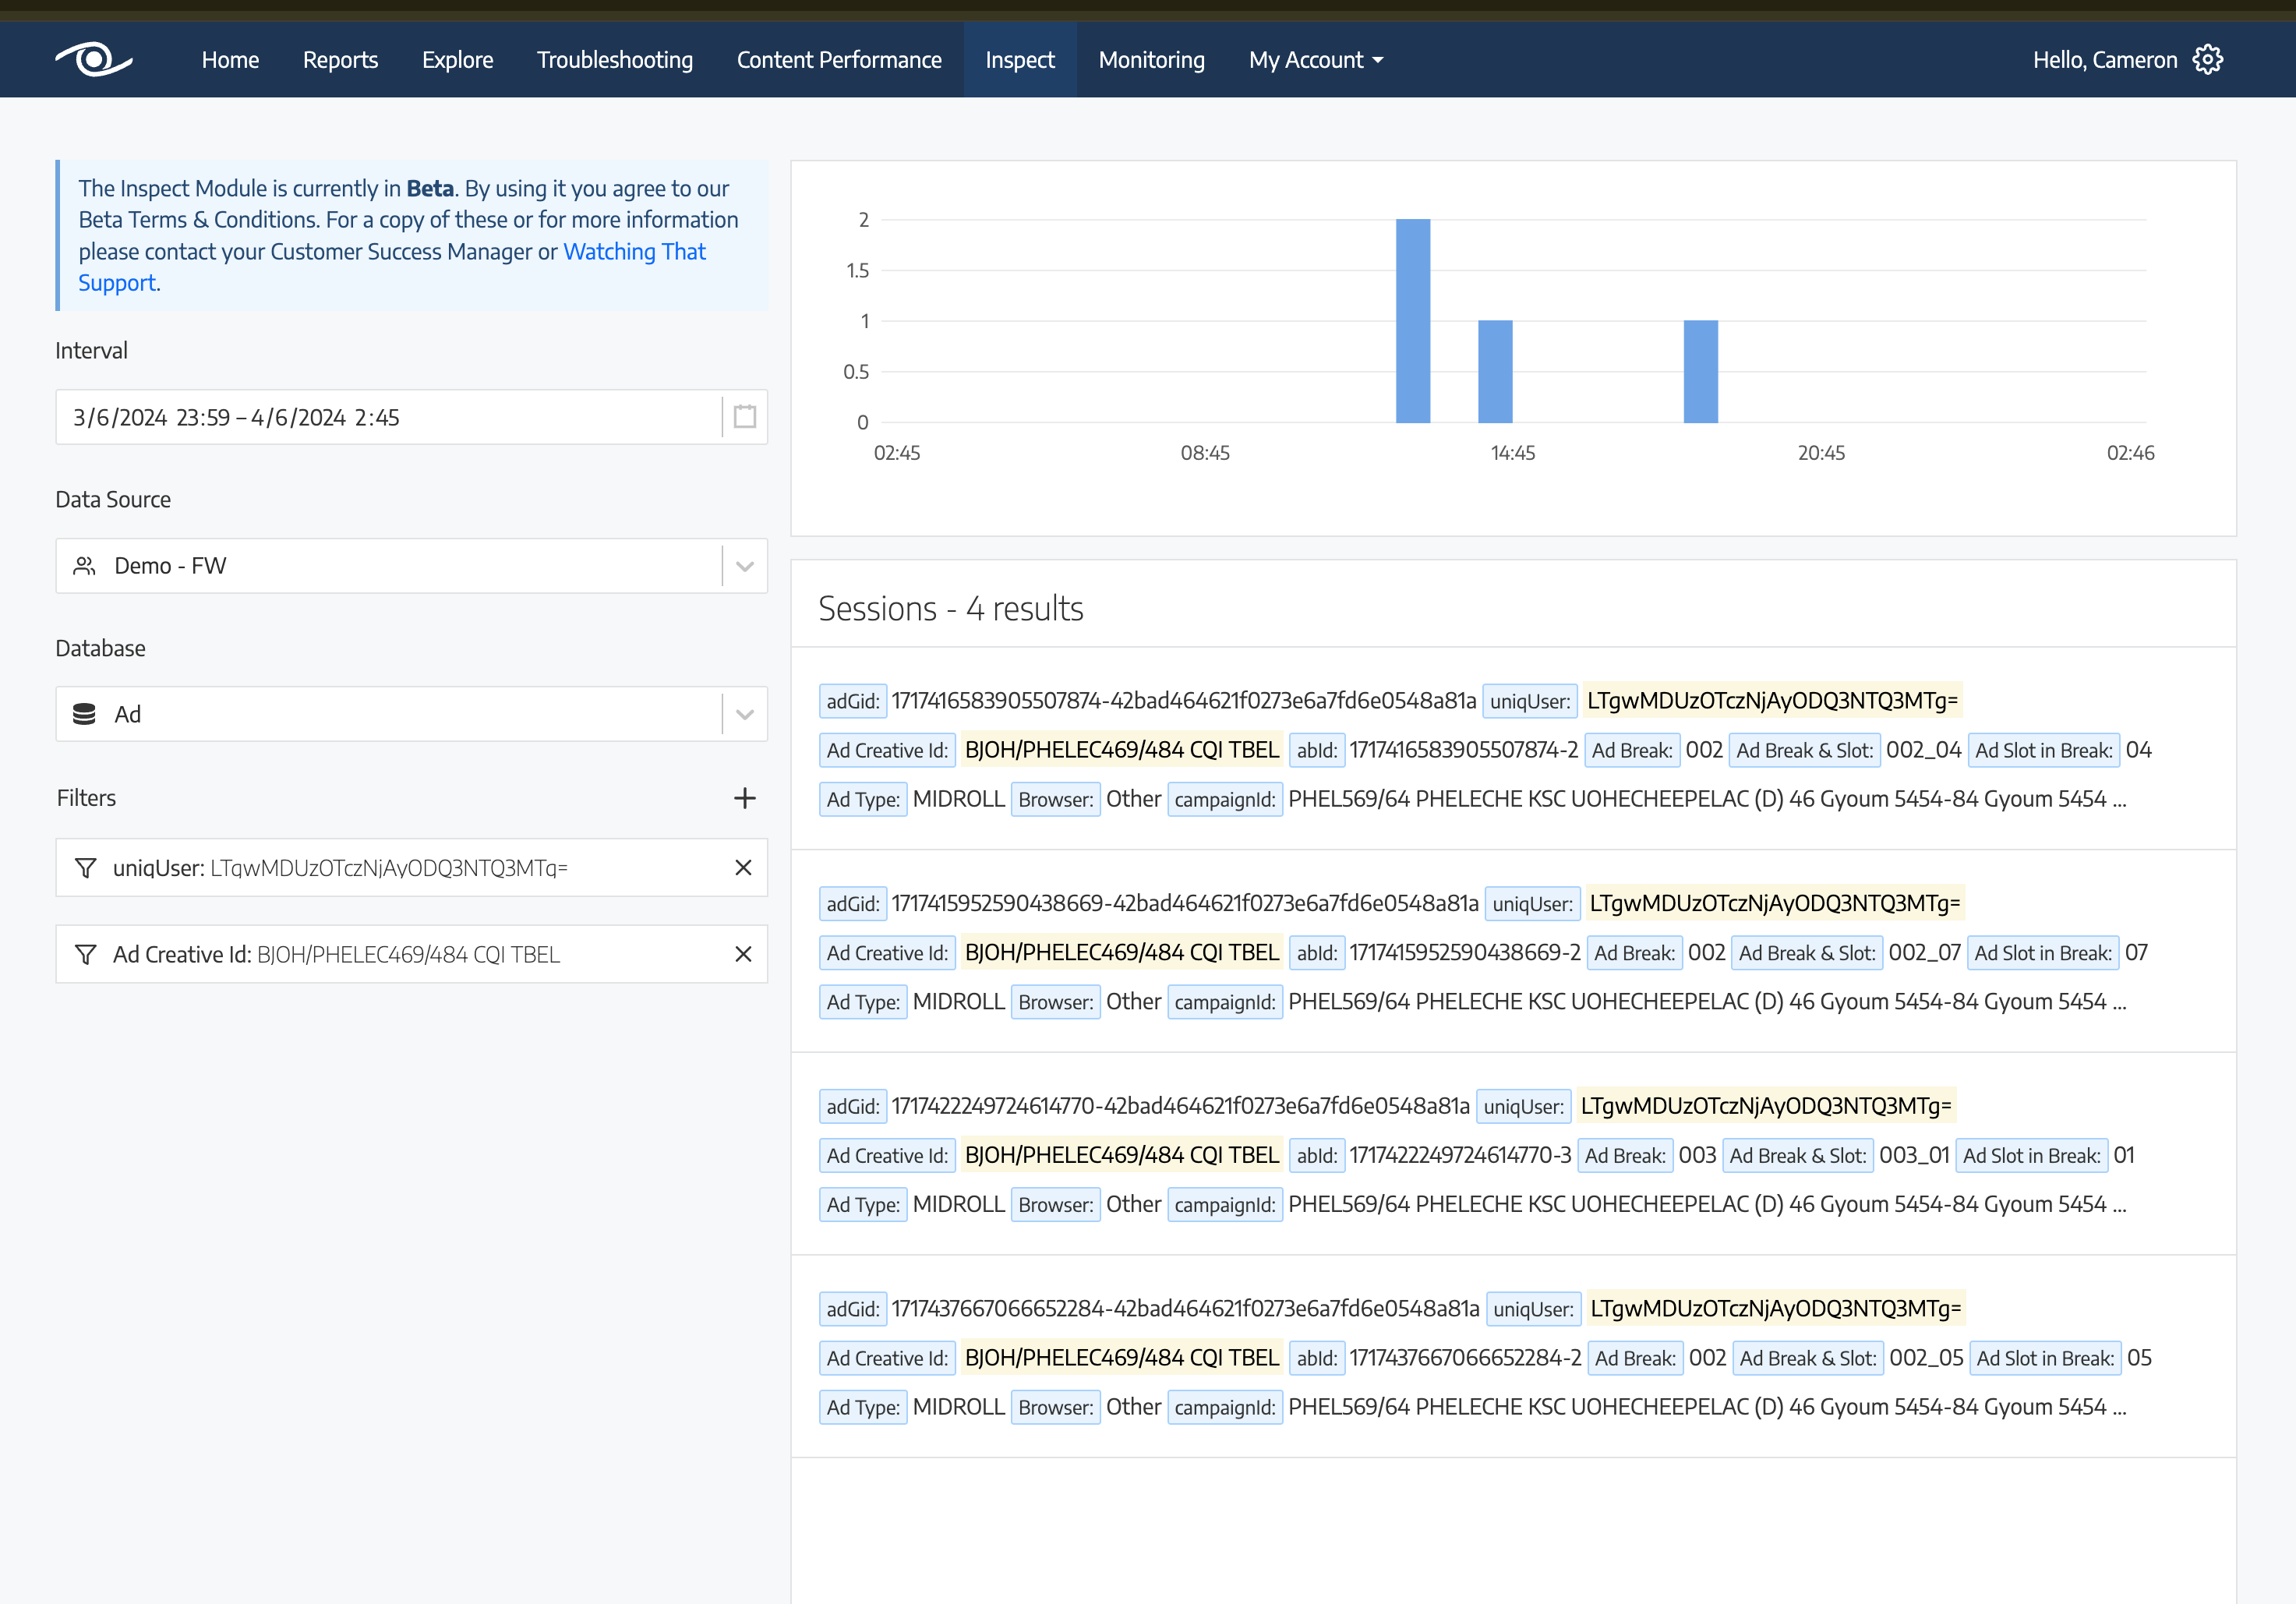Open session with adGid 1717437667066652284

pos(1513,1357)
